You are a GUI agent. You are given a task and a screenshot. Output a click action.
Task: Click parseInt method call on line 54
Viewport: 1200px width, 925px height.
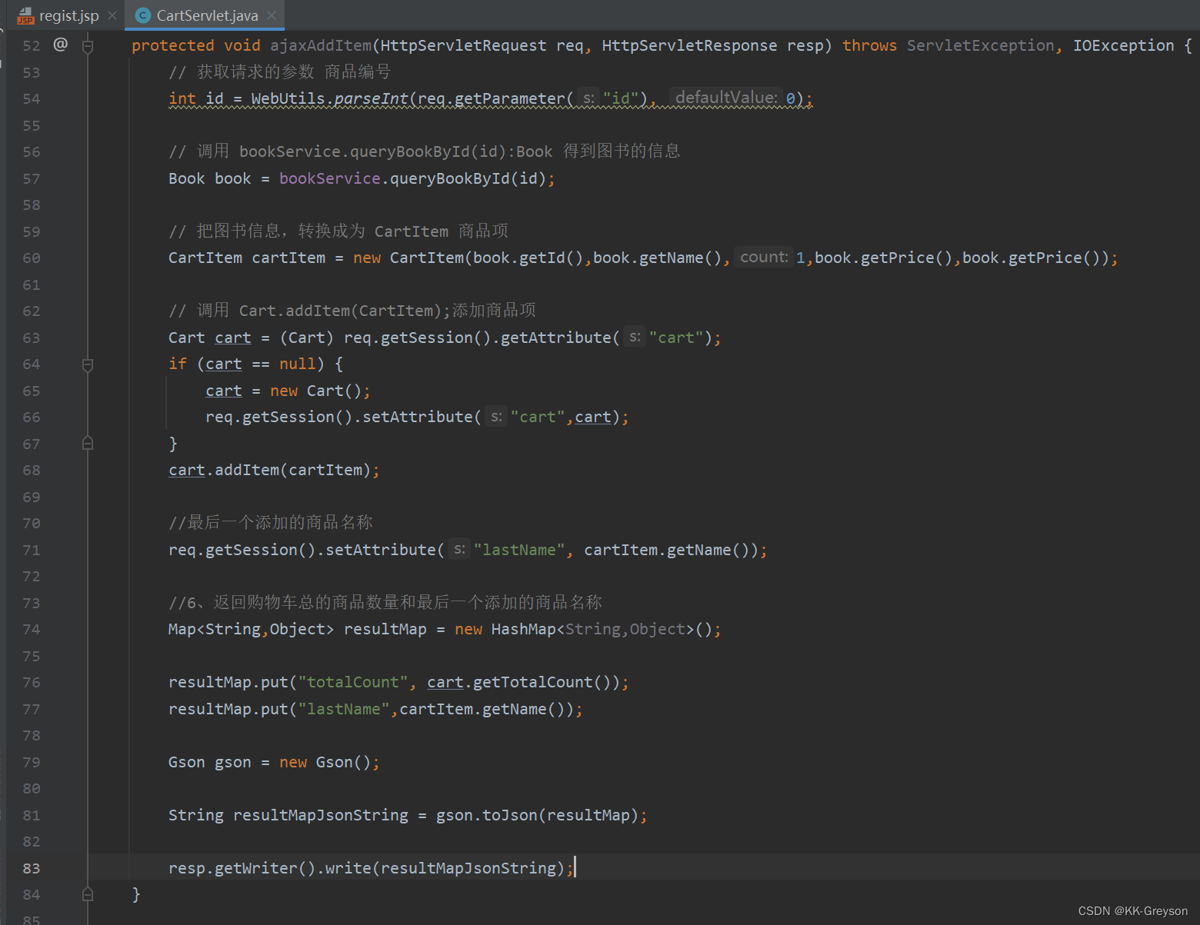click(372, 99)
